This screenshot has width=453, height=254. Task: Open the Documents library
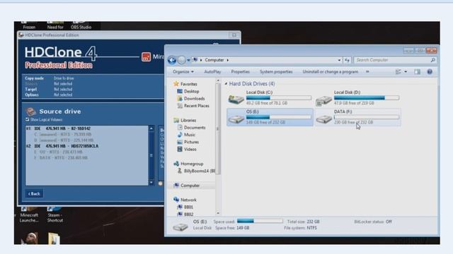tap(195, 127)
